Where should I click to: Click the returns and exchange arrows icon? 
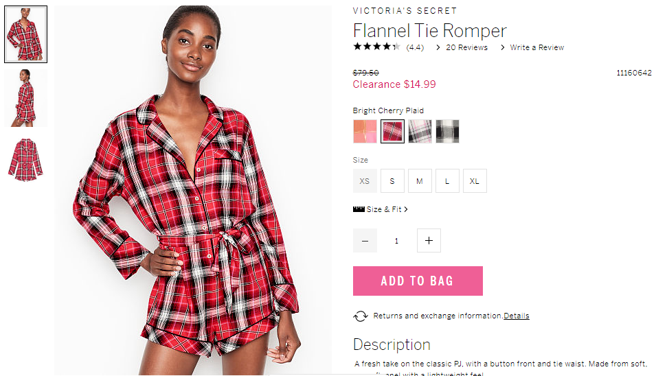(361, 316)
